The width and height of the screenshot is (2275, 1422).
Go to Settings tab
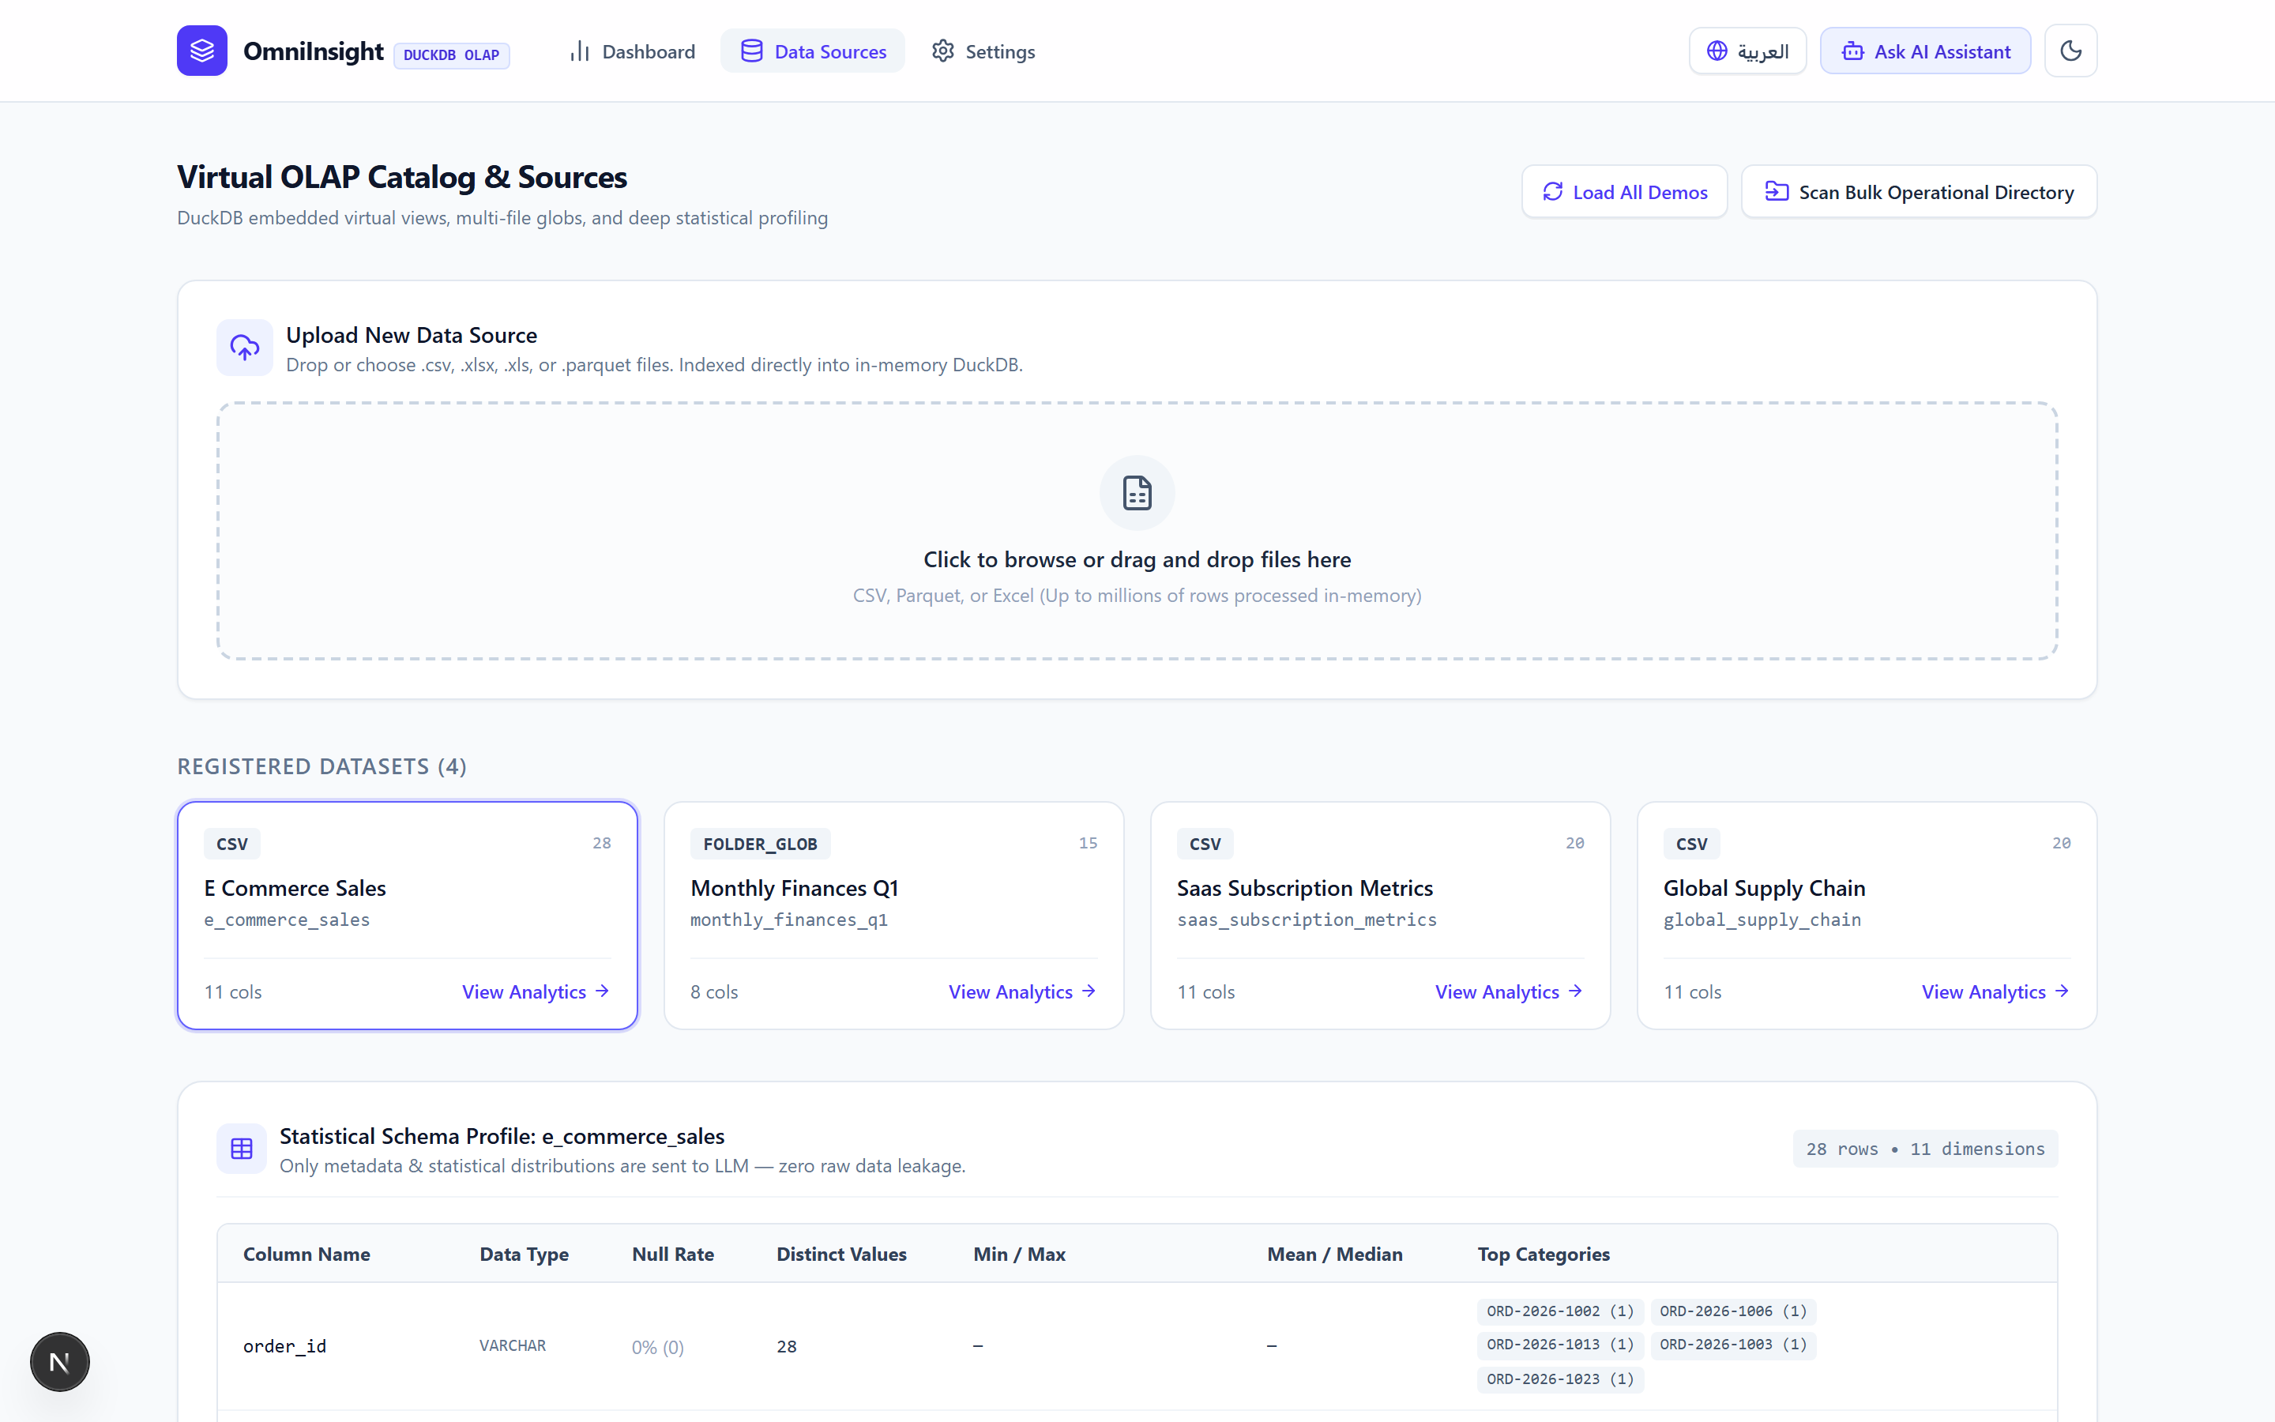point(983,51)
